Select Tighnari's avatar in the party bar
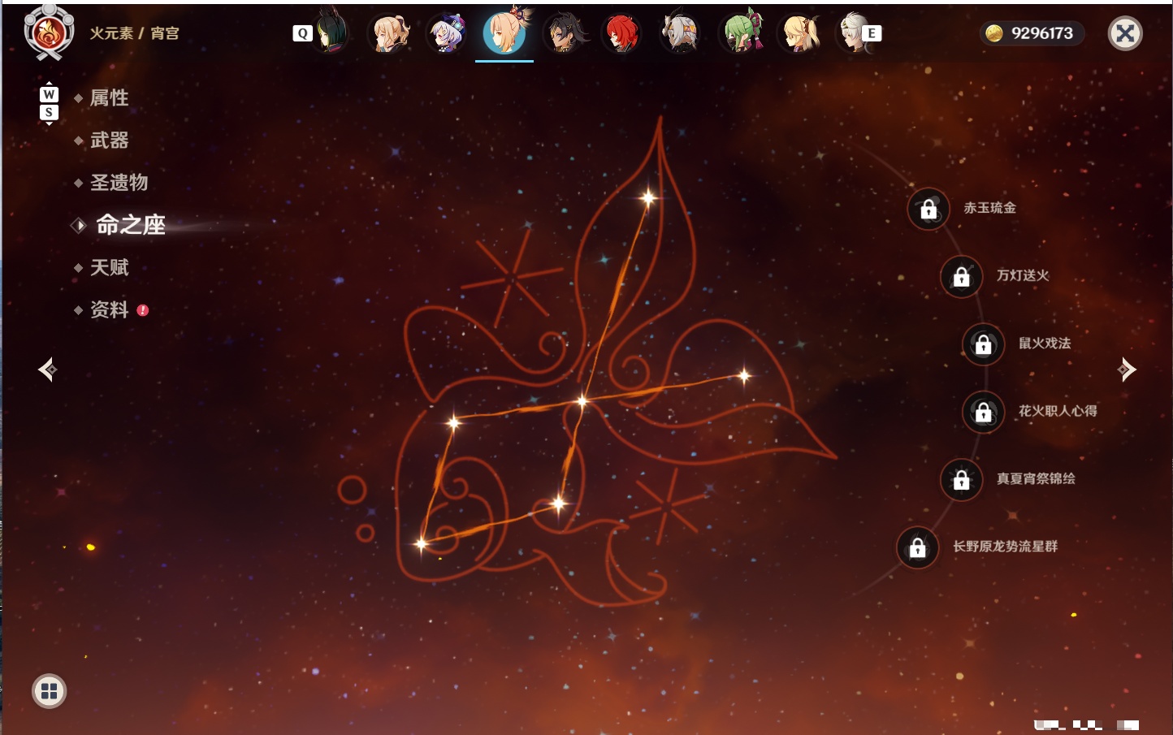 (331, 32)
